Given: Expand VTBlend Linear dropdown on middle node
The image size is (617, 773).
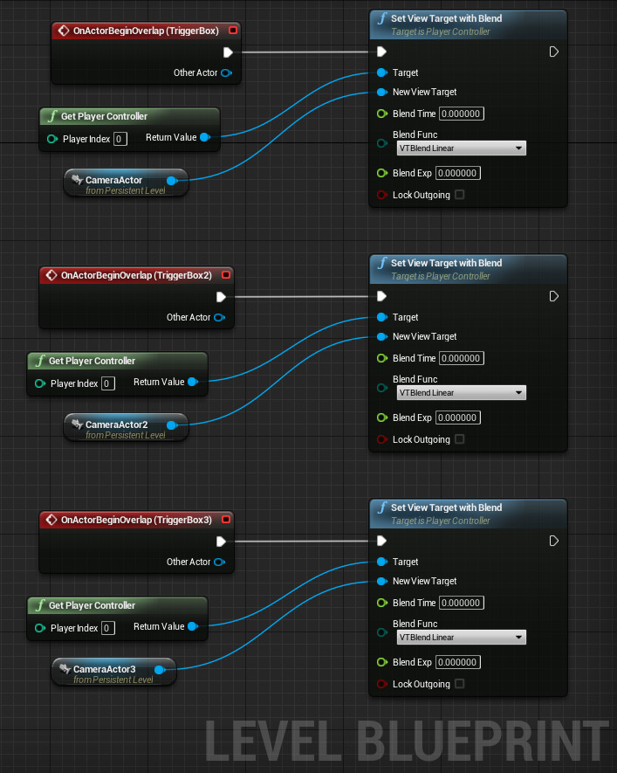Looking at the screenshot, I should click(x=460, y=393).
